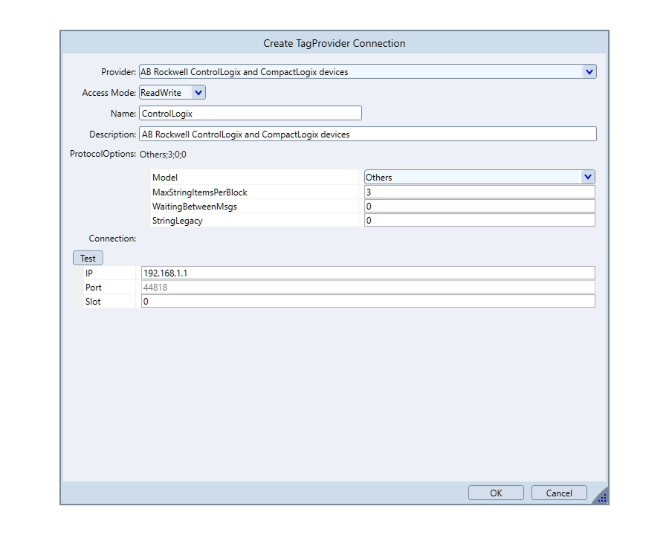
Task: Open the Provider dropdown list
Action: coord(589,72)
